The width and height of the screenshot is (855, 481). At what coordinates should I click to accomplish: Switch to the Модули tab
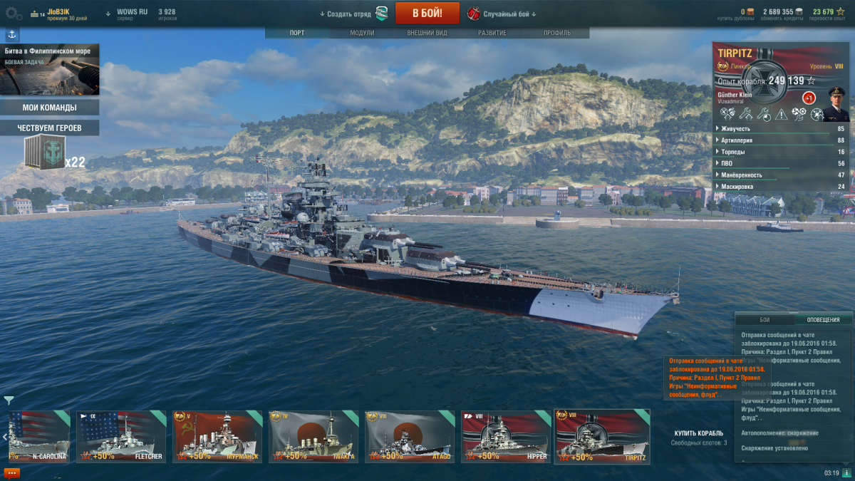(362, 33)
